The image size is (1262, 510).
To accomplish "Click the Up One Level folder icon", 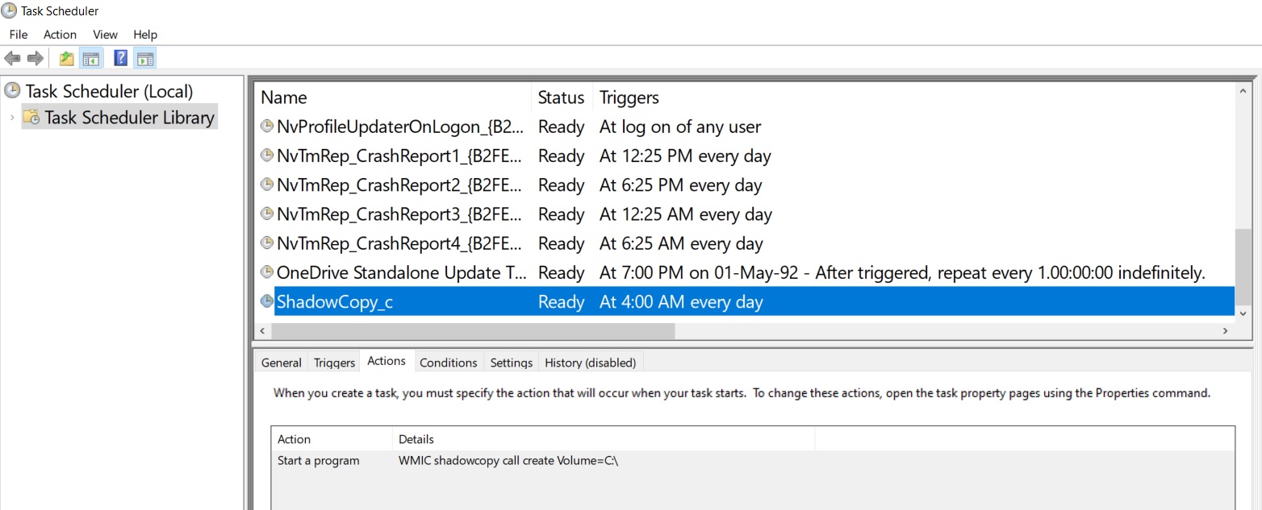I will (x=66, y=58).
